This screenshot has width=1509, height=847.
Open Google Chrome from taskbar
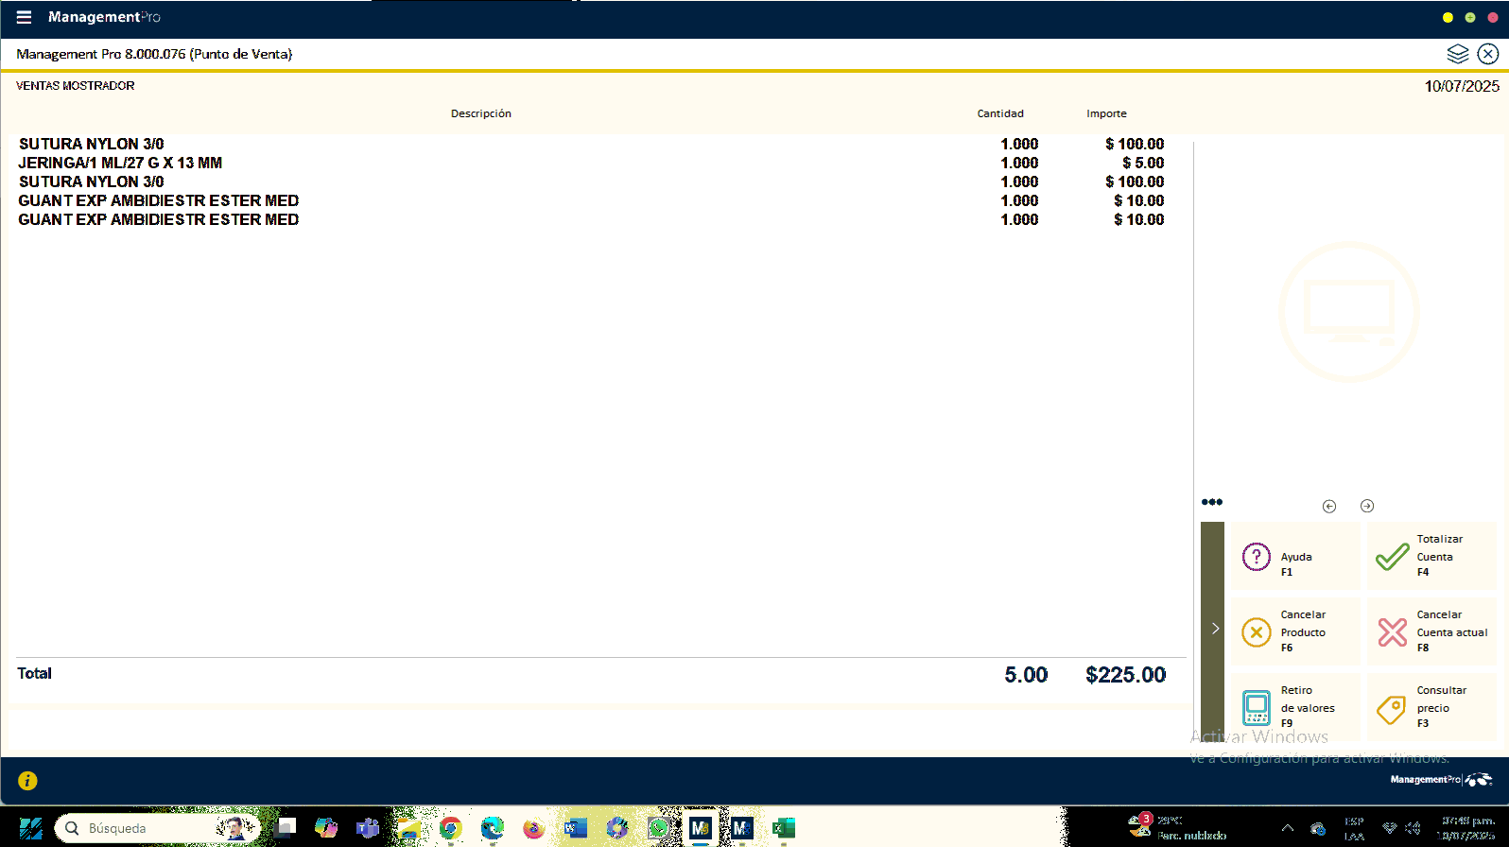pos(451,829)
